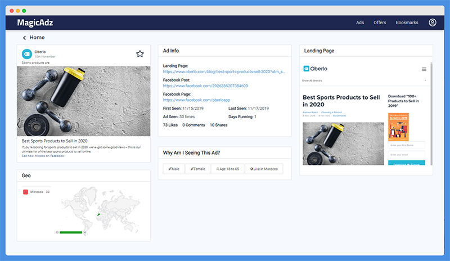This screenshot has width=450, height=261.
Task: Click the 'First Seen: 11/15/2019' text
Action: click(183, 108)
